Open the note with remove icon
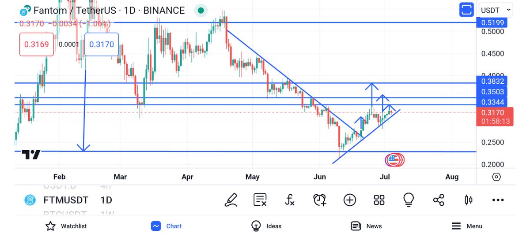 [260, 200]
